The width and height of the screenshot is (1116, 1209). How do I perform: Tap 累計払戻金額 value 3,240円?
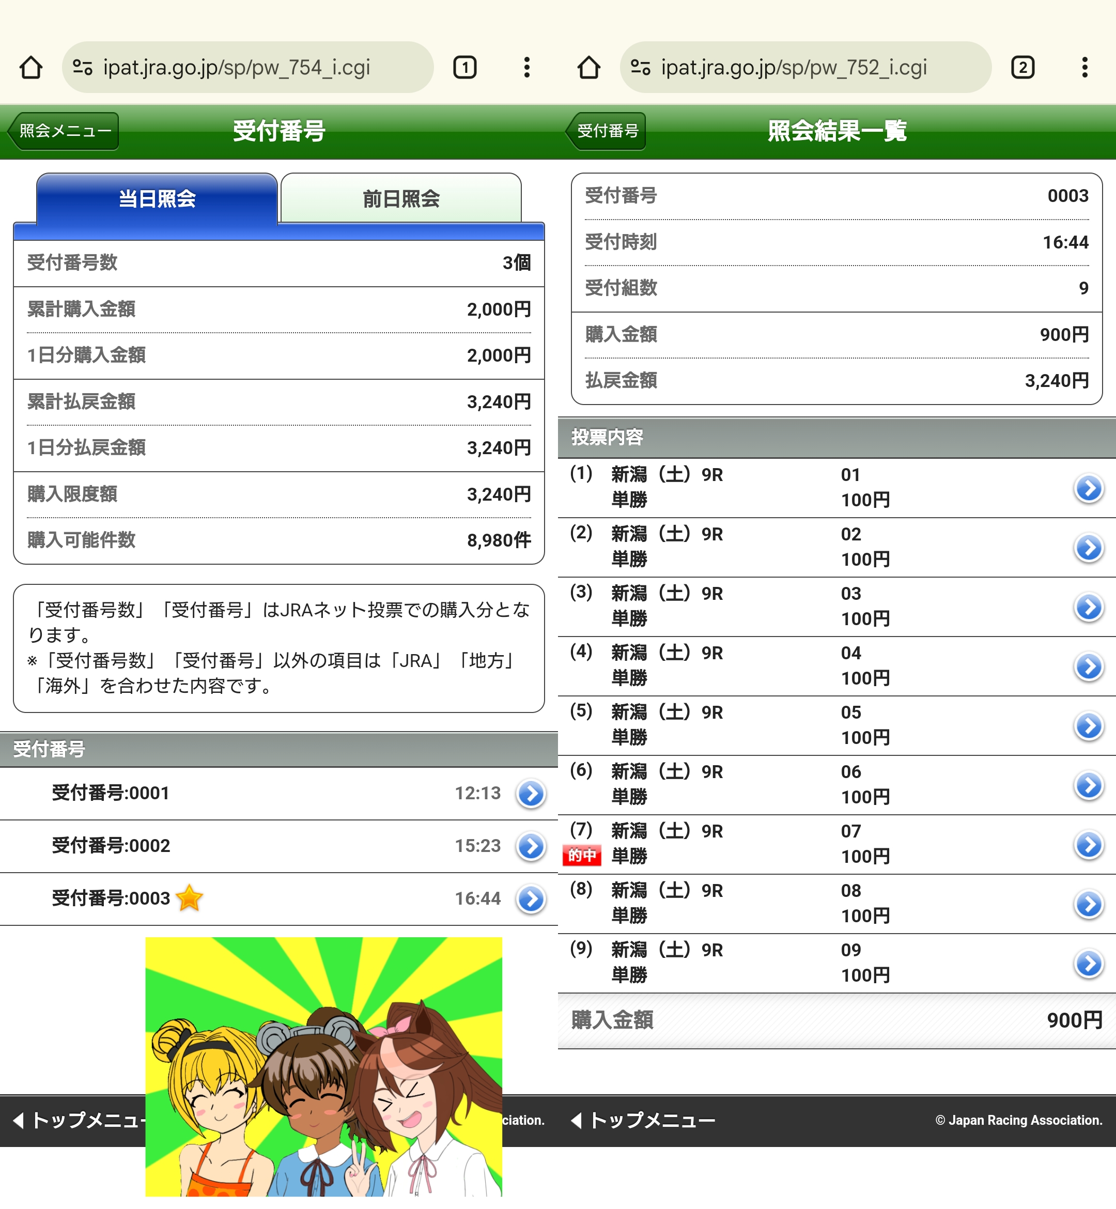pos(499,401)
